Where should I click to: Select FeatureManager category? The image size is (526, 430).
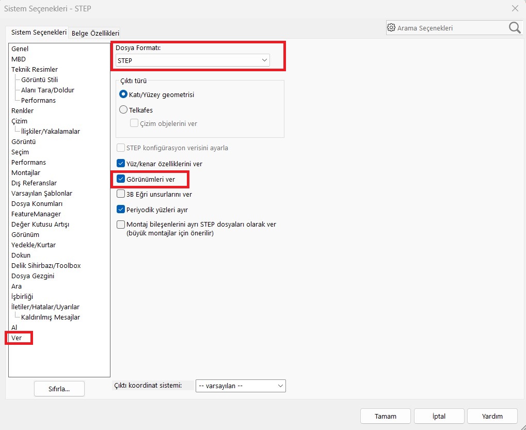(x=36, y=214)
